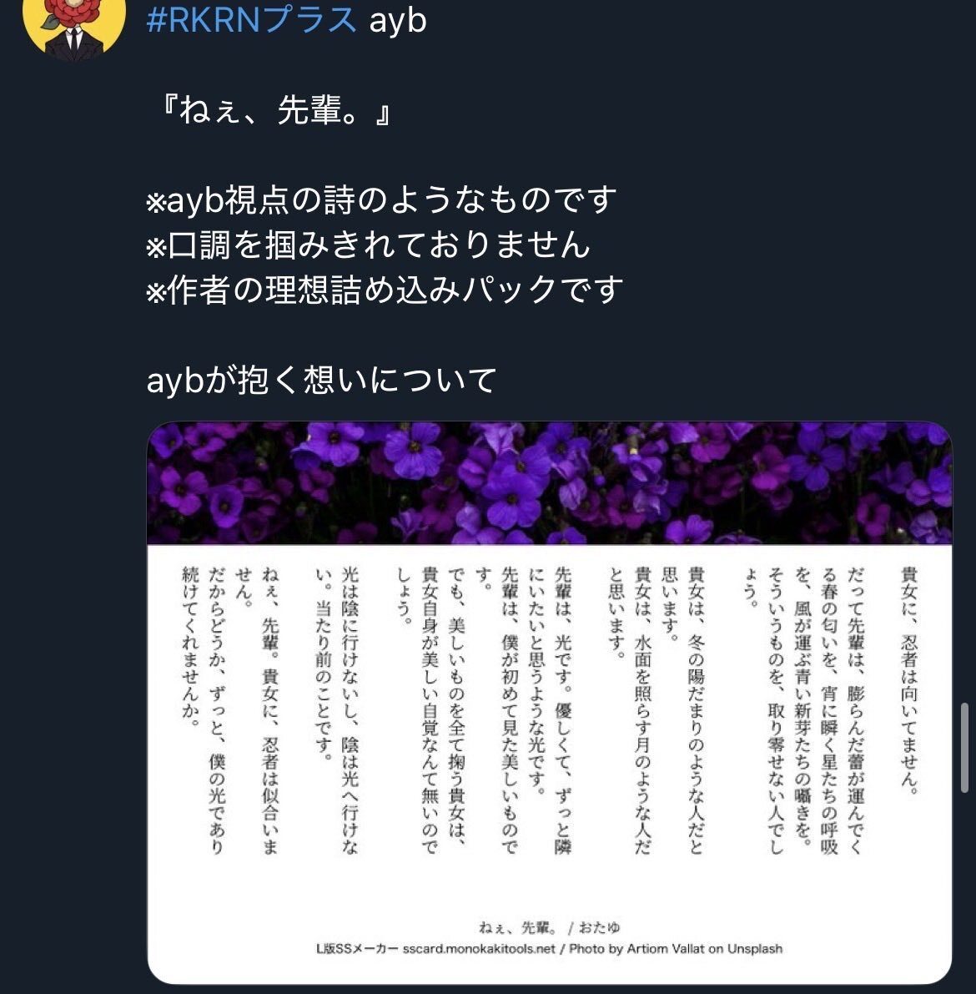Click the card caption ねぇ、先輩。/ おたゆ
This screenshot has height=994, width=976.
[549, 927]
